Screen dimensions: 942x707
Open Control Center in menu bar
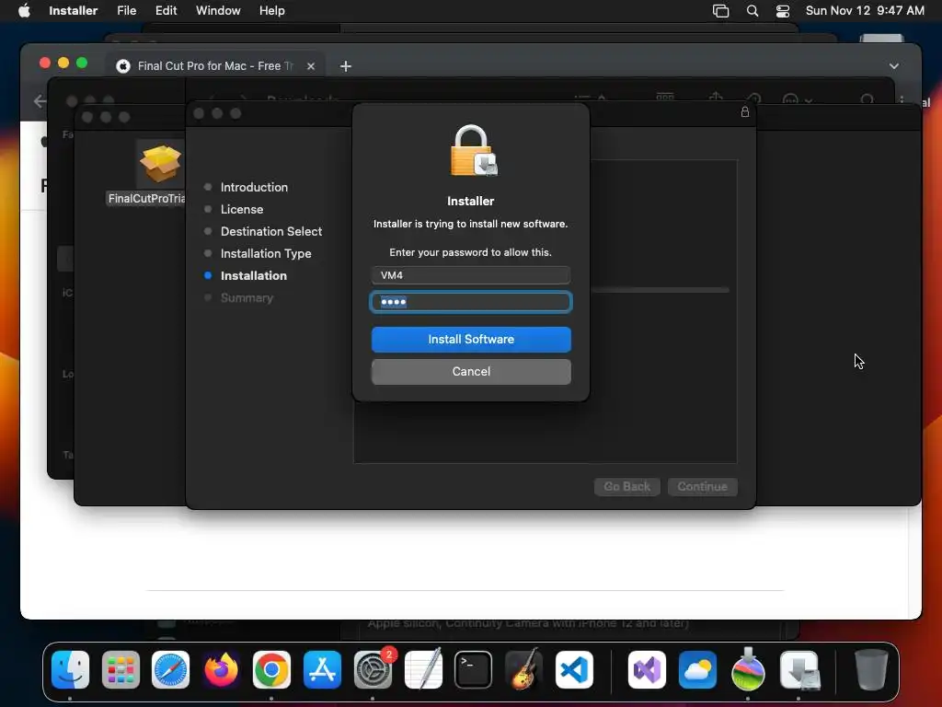(783, 11)
